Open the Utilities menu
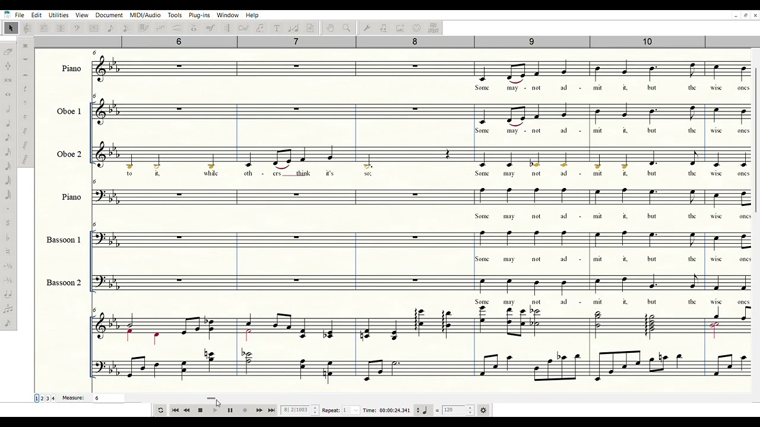 (58, 15)
